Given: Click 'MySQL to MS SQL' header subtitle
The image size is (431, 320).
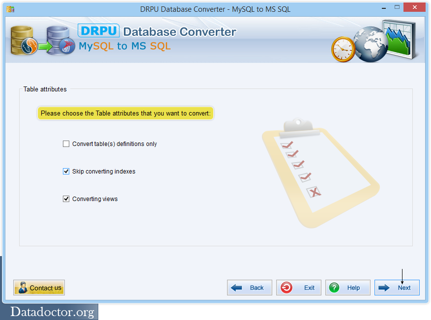Looking at the screenshot, I should [125, 46].
